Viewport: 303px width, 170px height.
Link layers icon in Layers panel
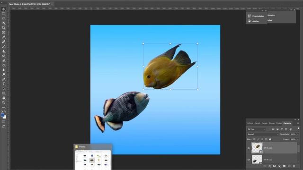pos(265,166)
